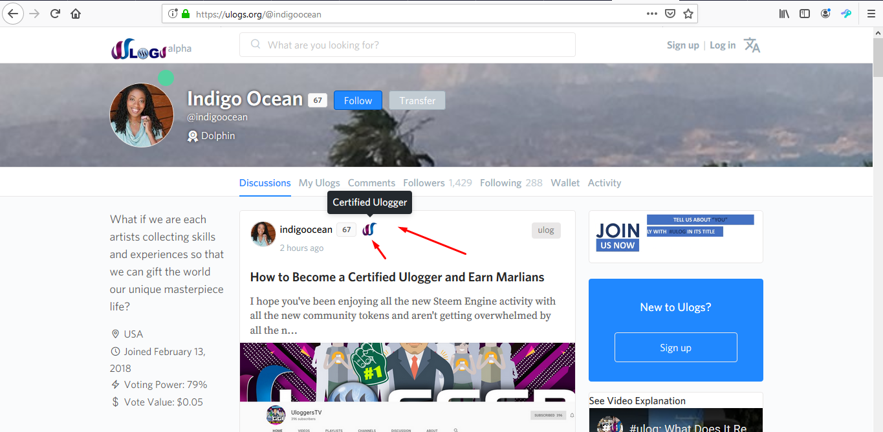The width and height of the screenshot is (883, 432).
Task: Reload the page with the refresh icon
Action: click(x=55, y=14)
